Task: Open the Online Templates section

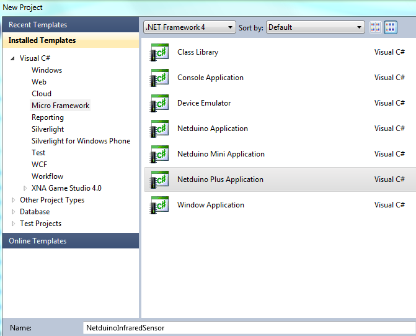Action: click(71, 241)
